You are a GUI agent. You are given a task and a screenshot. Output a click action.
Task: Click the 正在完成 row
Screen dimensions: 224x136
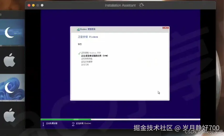(85, 65)
